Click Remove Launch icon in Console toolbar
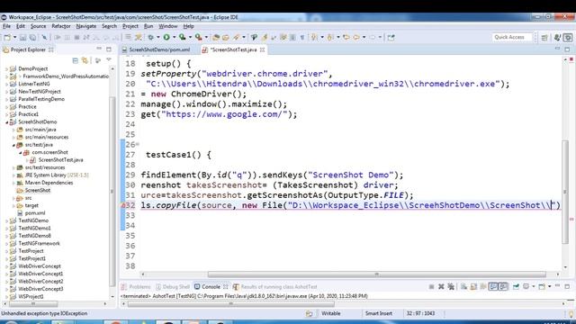576x324 pixels. [x=441, y=286]
